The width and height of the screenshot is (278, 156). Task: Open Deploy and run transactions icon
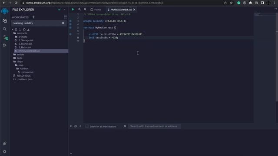[5, 45]
